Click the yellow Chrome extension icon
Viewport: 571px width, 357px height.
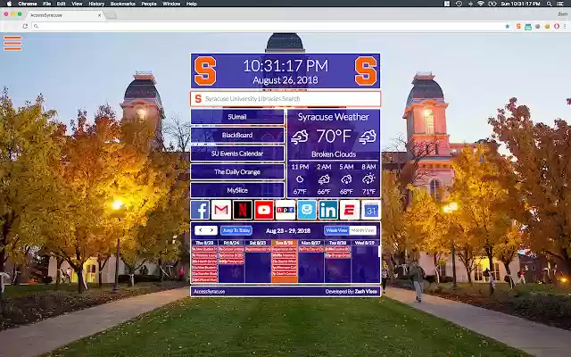pos(547,27)
